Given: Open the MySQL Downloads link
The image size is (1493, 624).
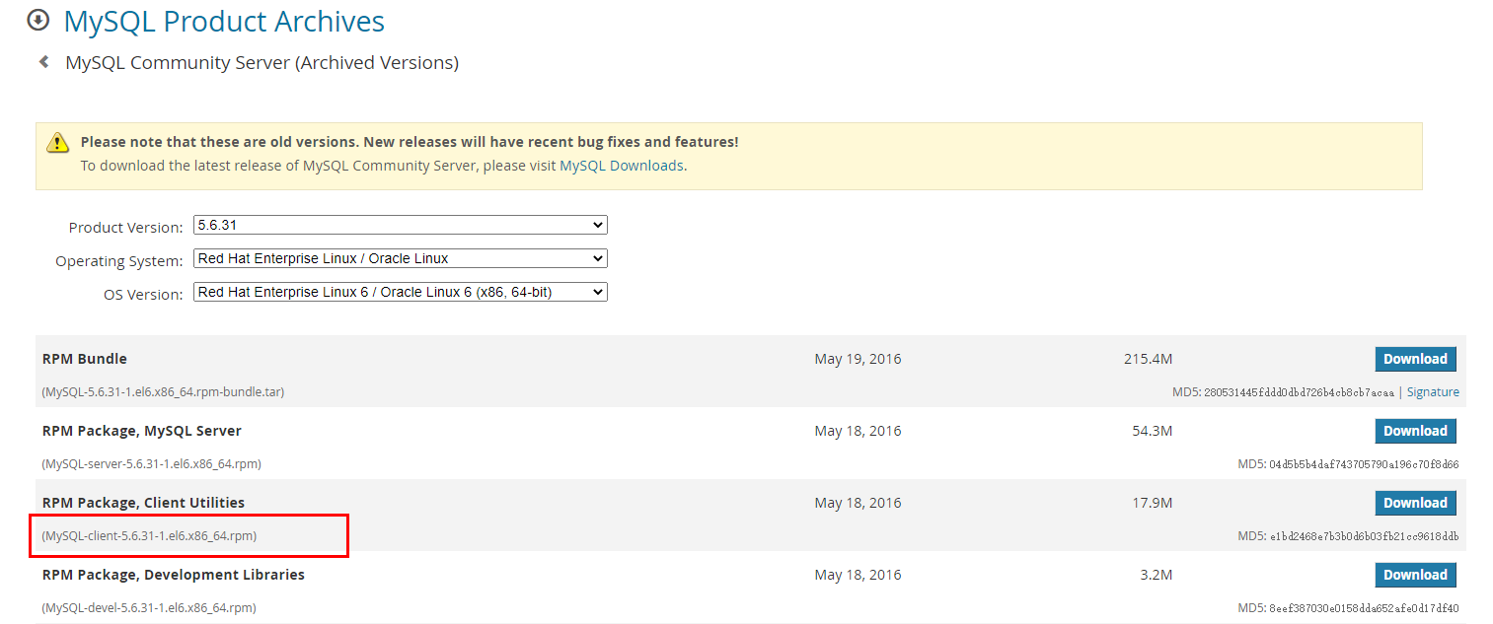Looking at the screenshot, I should pyautogui.click(x=621, y=166).
